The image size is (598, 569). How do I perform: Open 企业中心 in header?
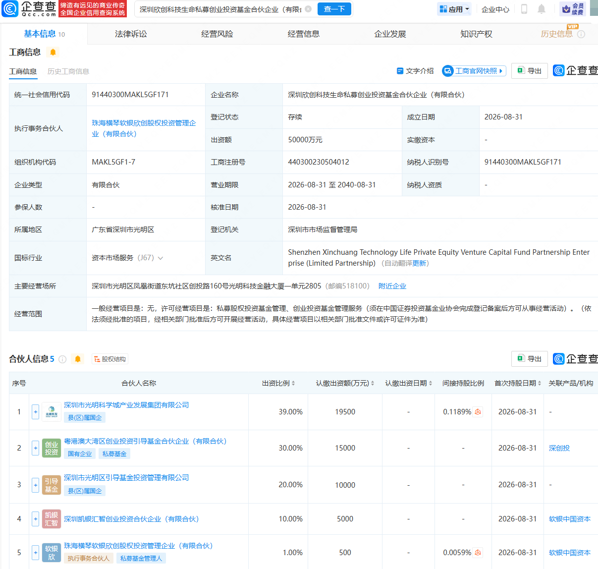pos(495,9)
